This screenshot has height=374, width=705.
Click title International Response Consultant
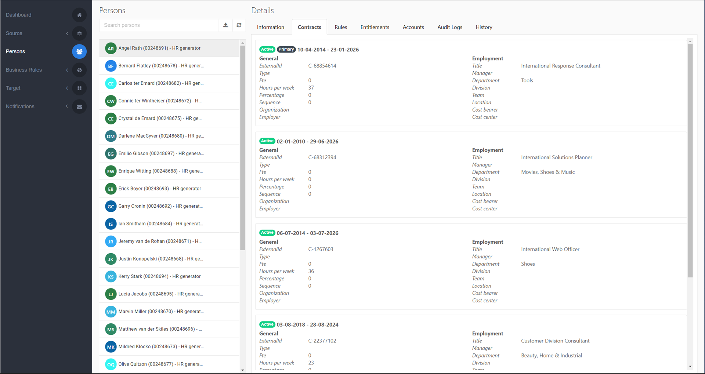561,66
